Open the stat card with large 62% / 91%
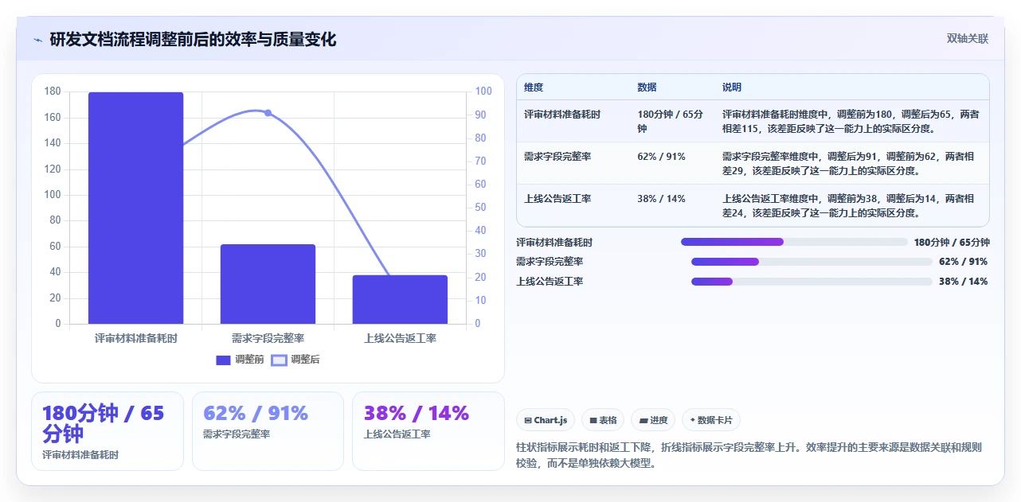Image resolution: width=1021 pixels, height=502 pixels. 268,431
